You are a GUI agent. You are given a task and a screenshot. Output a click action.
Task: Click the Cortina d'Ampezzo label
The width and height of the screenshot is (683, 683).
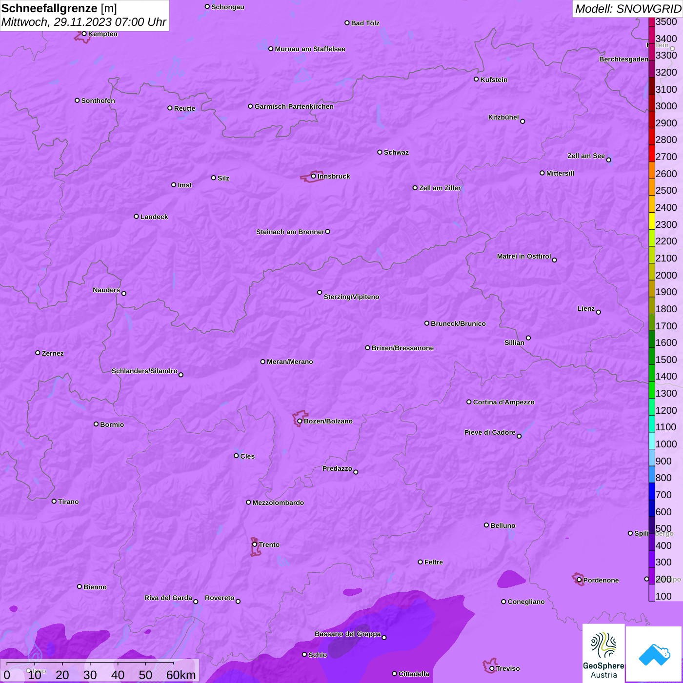tap(503, 402)
